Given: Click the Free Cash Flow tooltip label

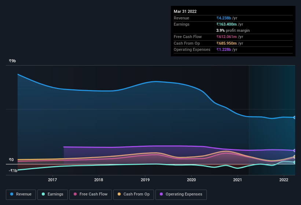Looking at the screenshot, I should click(x=188, y=37).
